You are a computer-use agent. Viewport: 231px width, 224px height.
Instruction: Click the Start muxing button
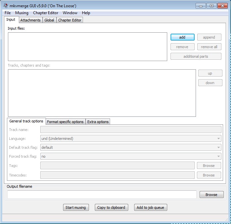point(76,208)
